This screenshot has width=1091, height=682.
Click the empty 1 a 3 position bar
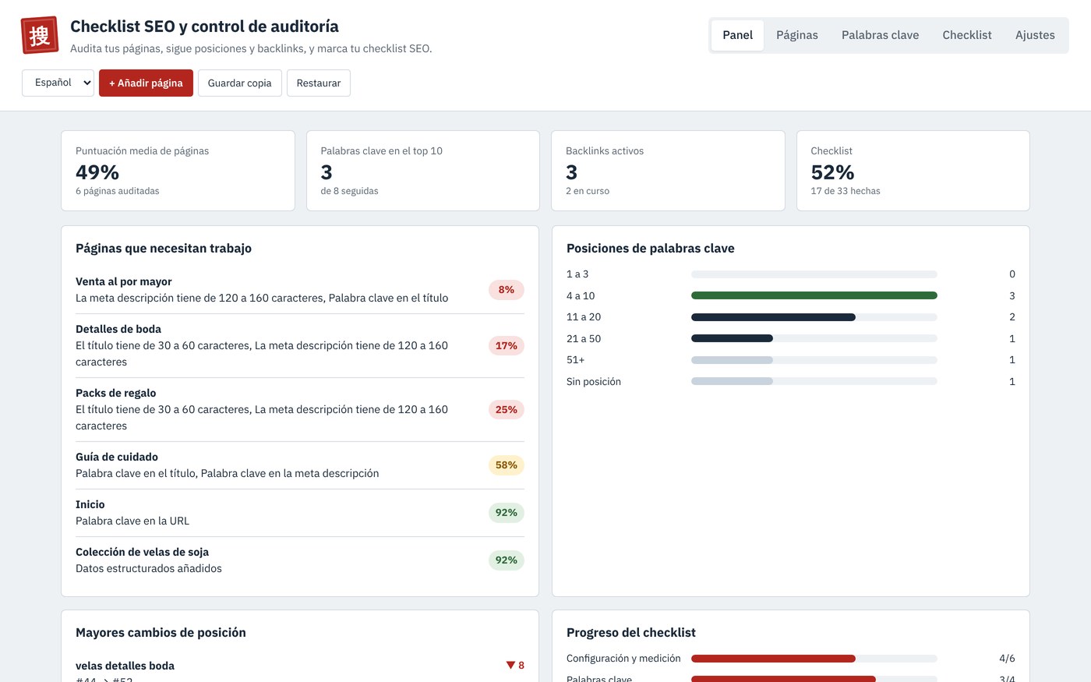814,274
